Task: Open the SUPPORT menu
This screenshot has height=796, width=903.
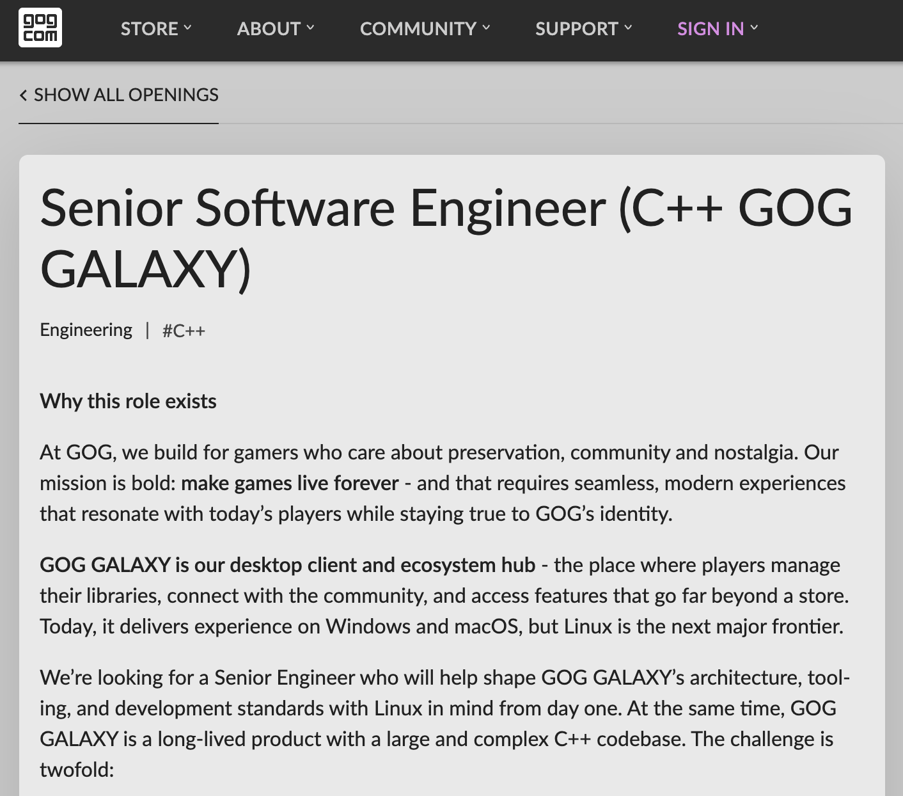Action: tap(576, 28)
